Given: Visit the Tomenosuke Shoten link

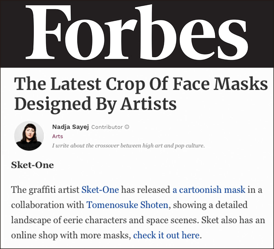Looking at the screenshot, I should pyautogui.click(x=127, y=205).
